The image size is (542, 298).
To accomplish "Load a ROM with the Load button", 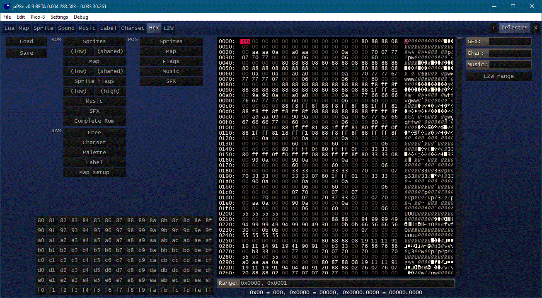I will tap(26, 41).
